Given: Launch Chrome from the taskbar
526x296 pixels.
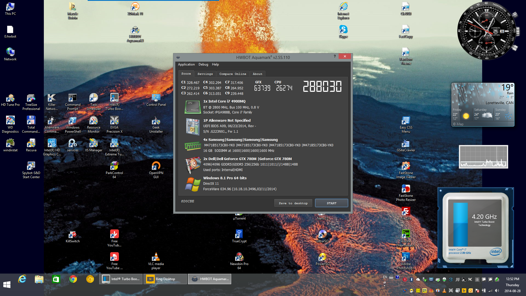Looking at the screenshot, I should click(x=73, y=279).
